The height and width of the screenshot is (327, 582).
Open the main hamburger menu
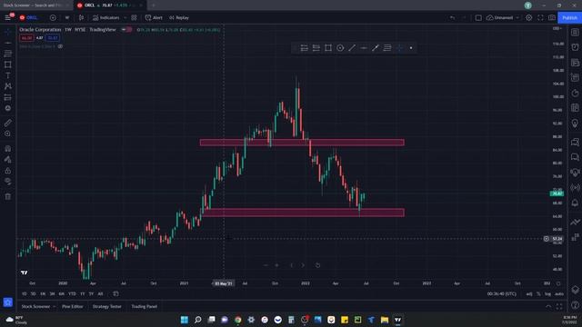click(8, 17)
